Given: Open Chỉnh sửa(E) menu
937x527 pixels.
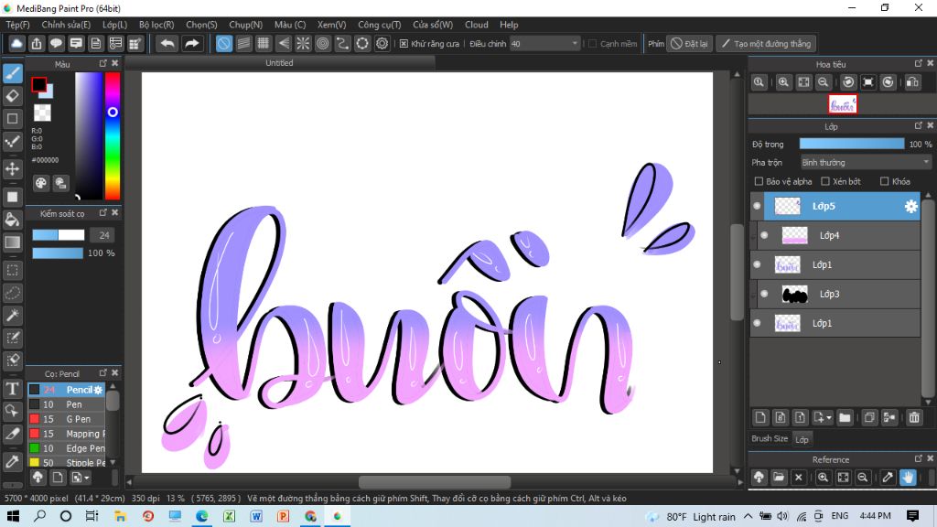Looking at the screenshot, I should click(x=66, y=25).
